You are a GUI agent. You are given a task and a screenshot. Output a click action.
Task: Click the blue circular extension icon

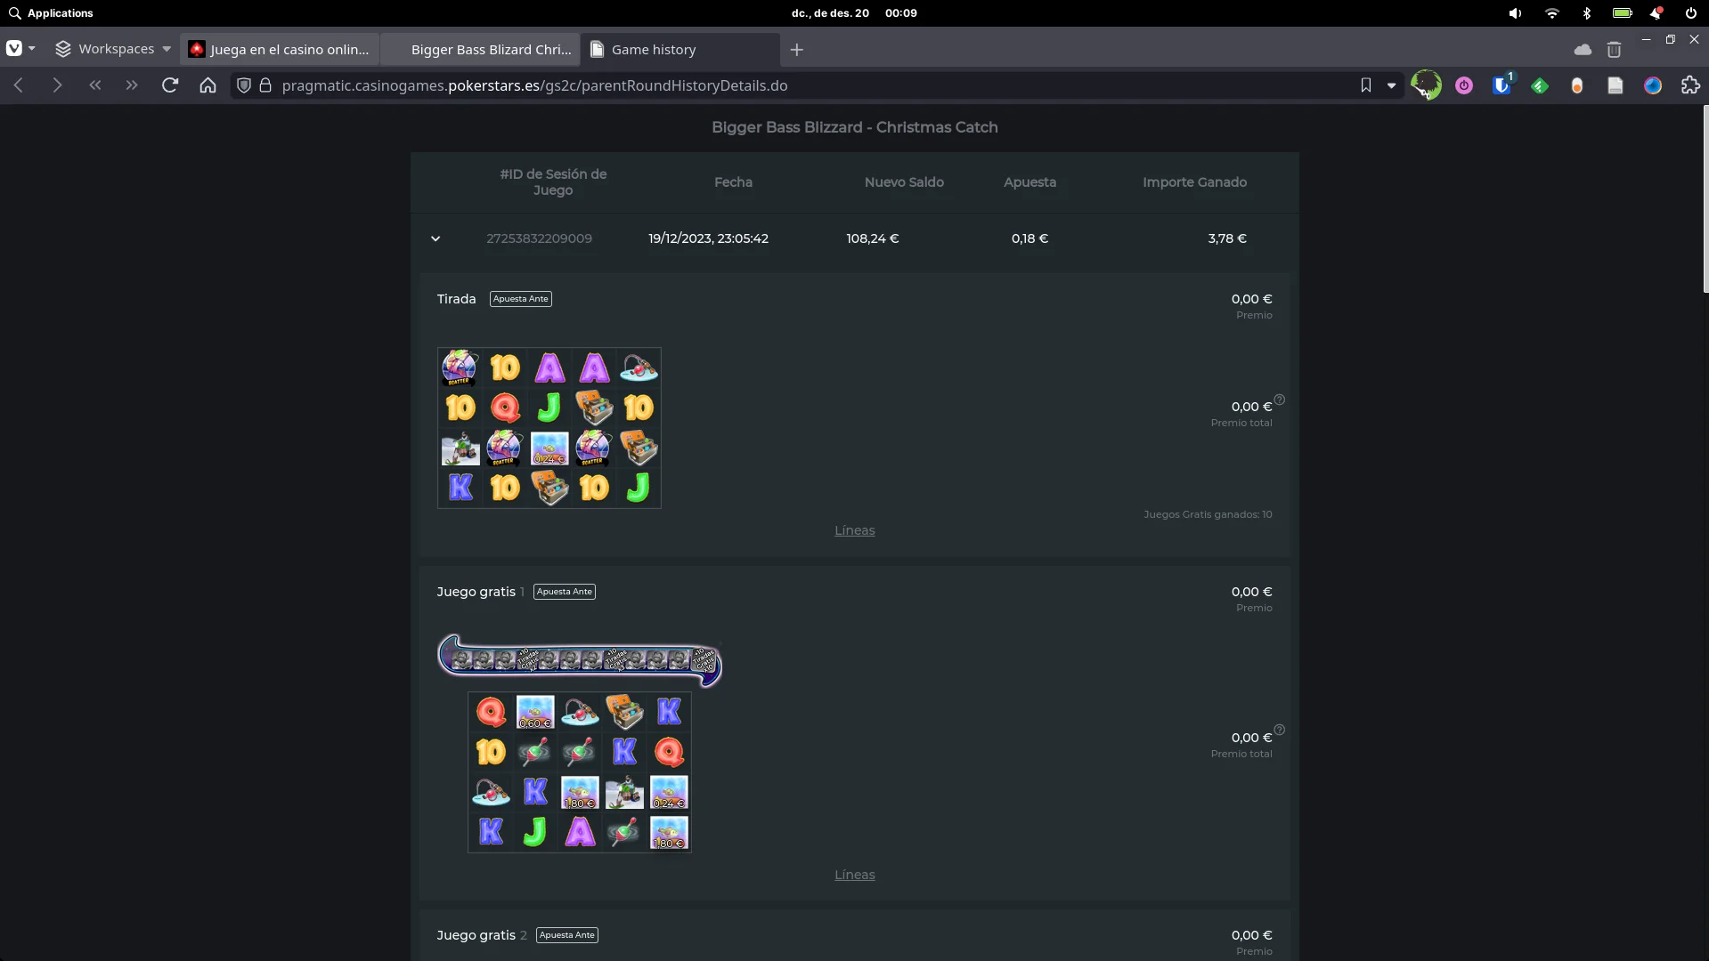[x=1653, y=85]
